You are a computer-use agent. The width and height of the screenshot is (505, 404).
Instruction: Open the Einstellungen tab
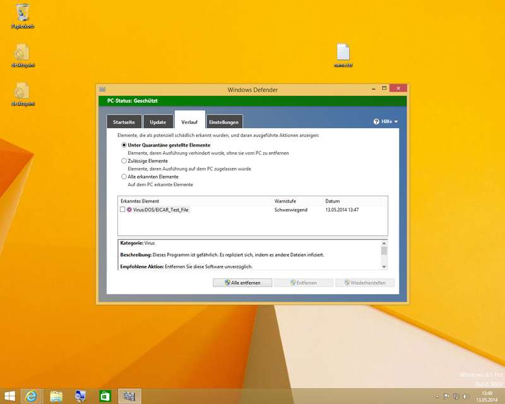coord(223,122)
